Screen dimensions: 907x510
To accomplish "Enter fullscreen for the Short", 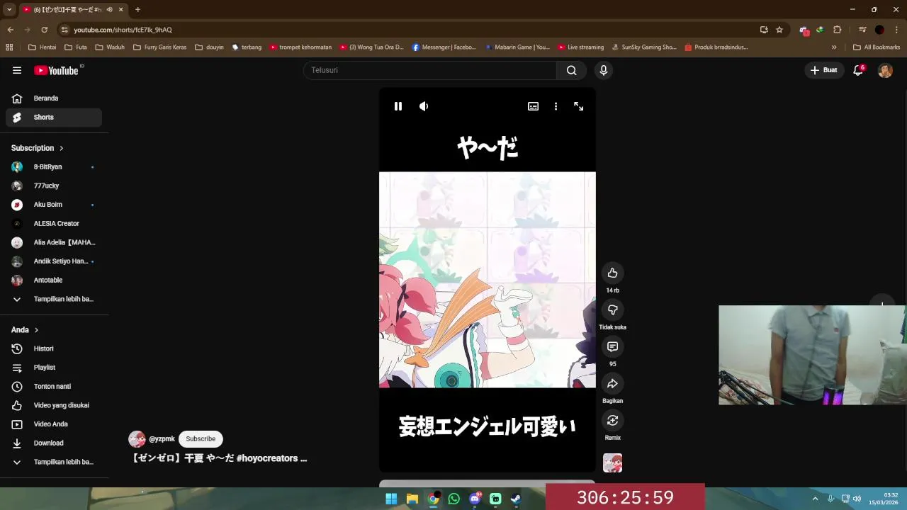I will click(579, 106).
